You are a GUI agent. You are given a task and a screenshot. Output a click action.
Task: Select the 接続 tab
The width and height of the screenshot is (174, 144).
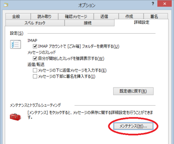[x=89, y=23]
